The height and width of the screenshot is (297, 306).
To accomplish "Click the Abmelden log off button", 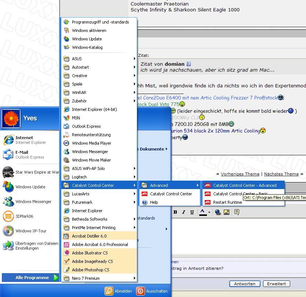I will coord(119,291).
